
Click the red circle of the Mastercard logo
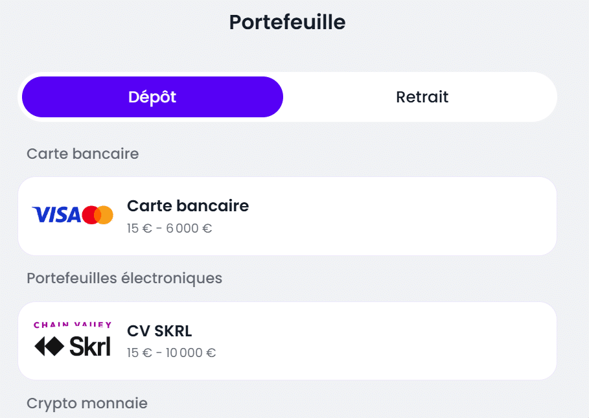(90, 215)
